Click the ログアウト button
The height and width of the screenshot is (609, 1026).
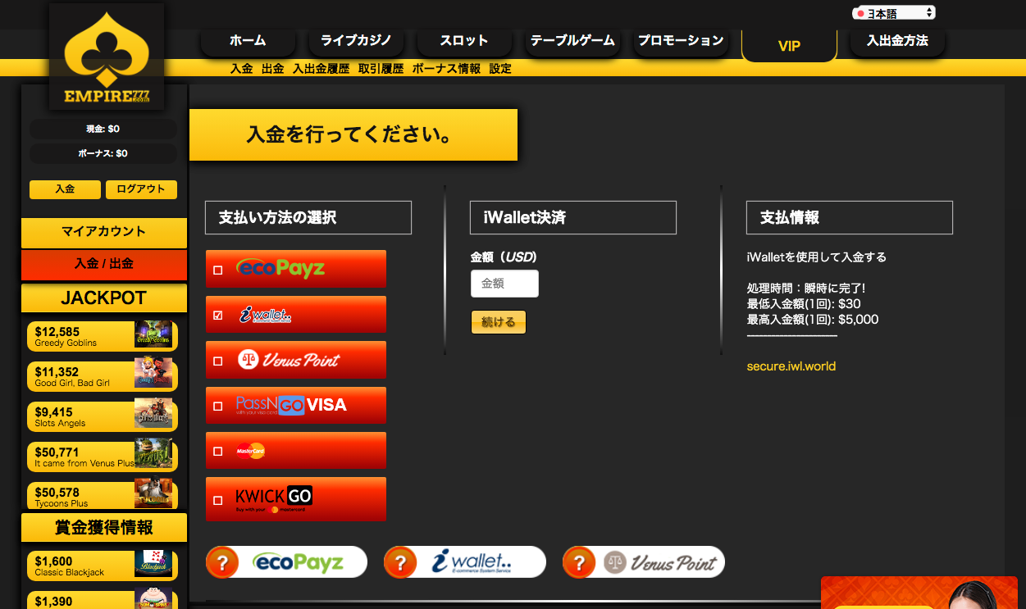tap(141, 189)
